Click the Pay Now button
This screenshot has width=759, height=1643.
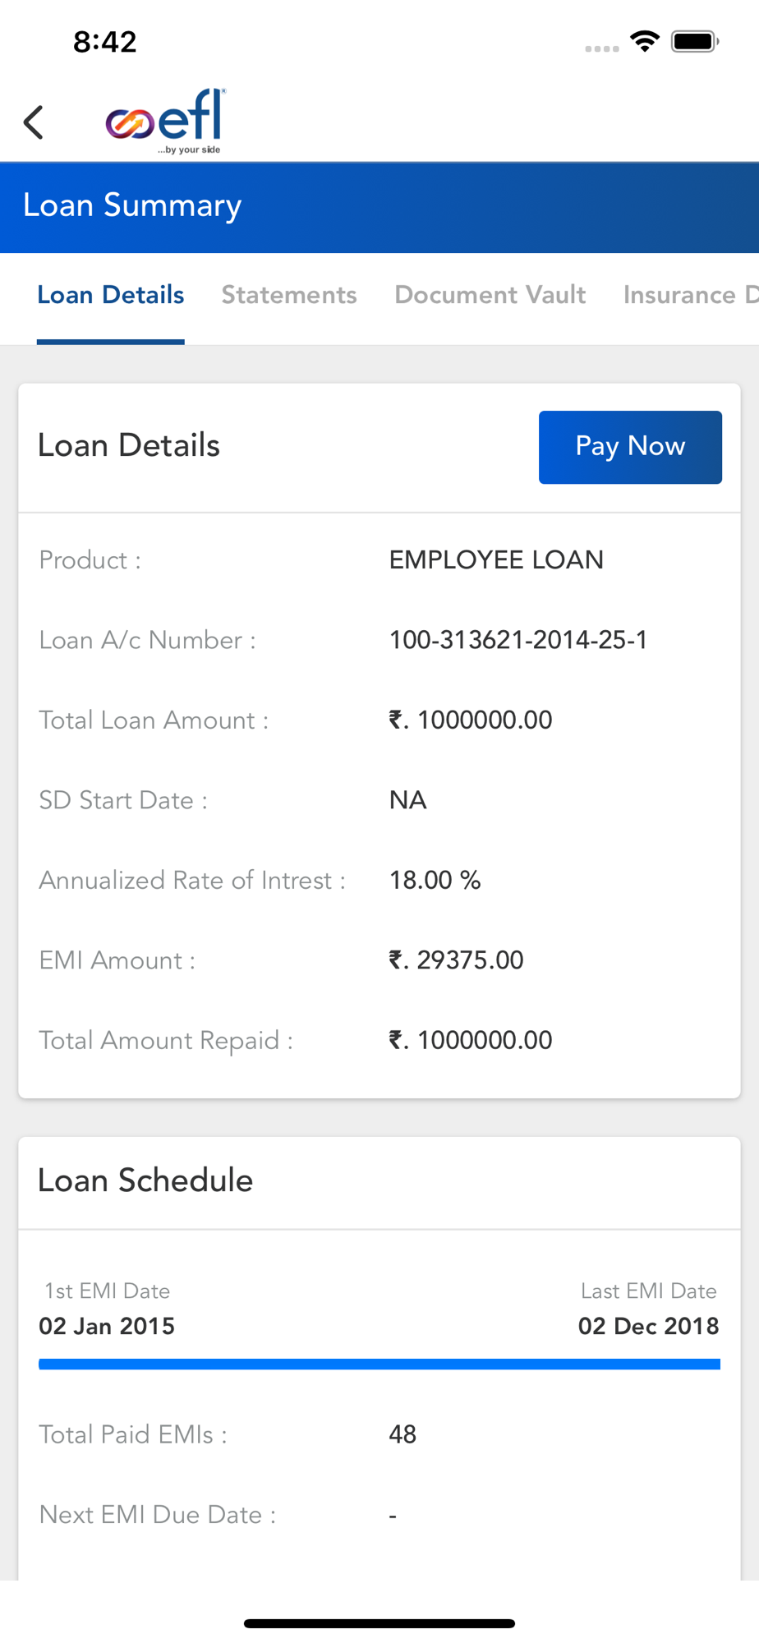click(630, 447)
